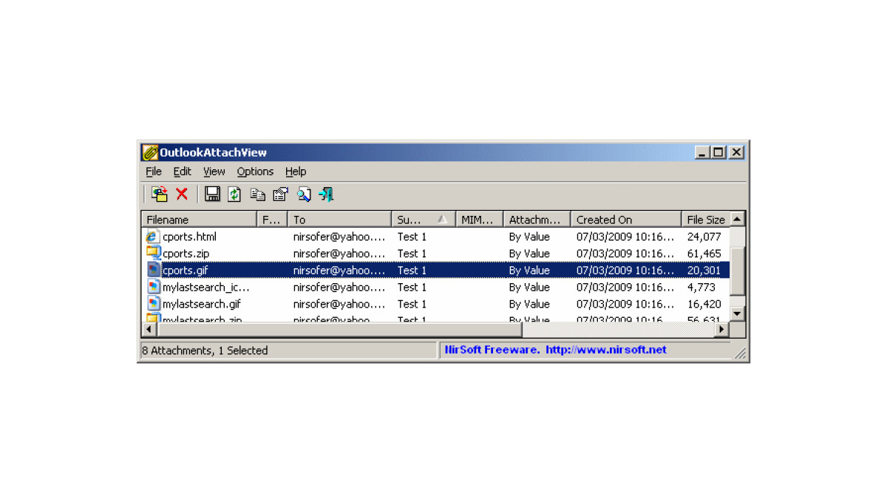Click the highlighted cports.gif filename

click(x=186, y=271)
